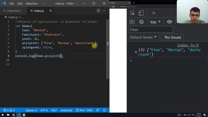The image size is (208, 117).
Task: Click the VS Code logo icon
Action: tap(4, 3)
